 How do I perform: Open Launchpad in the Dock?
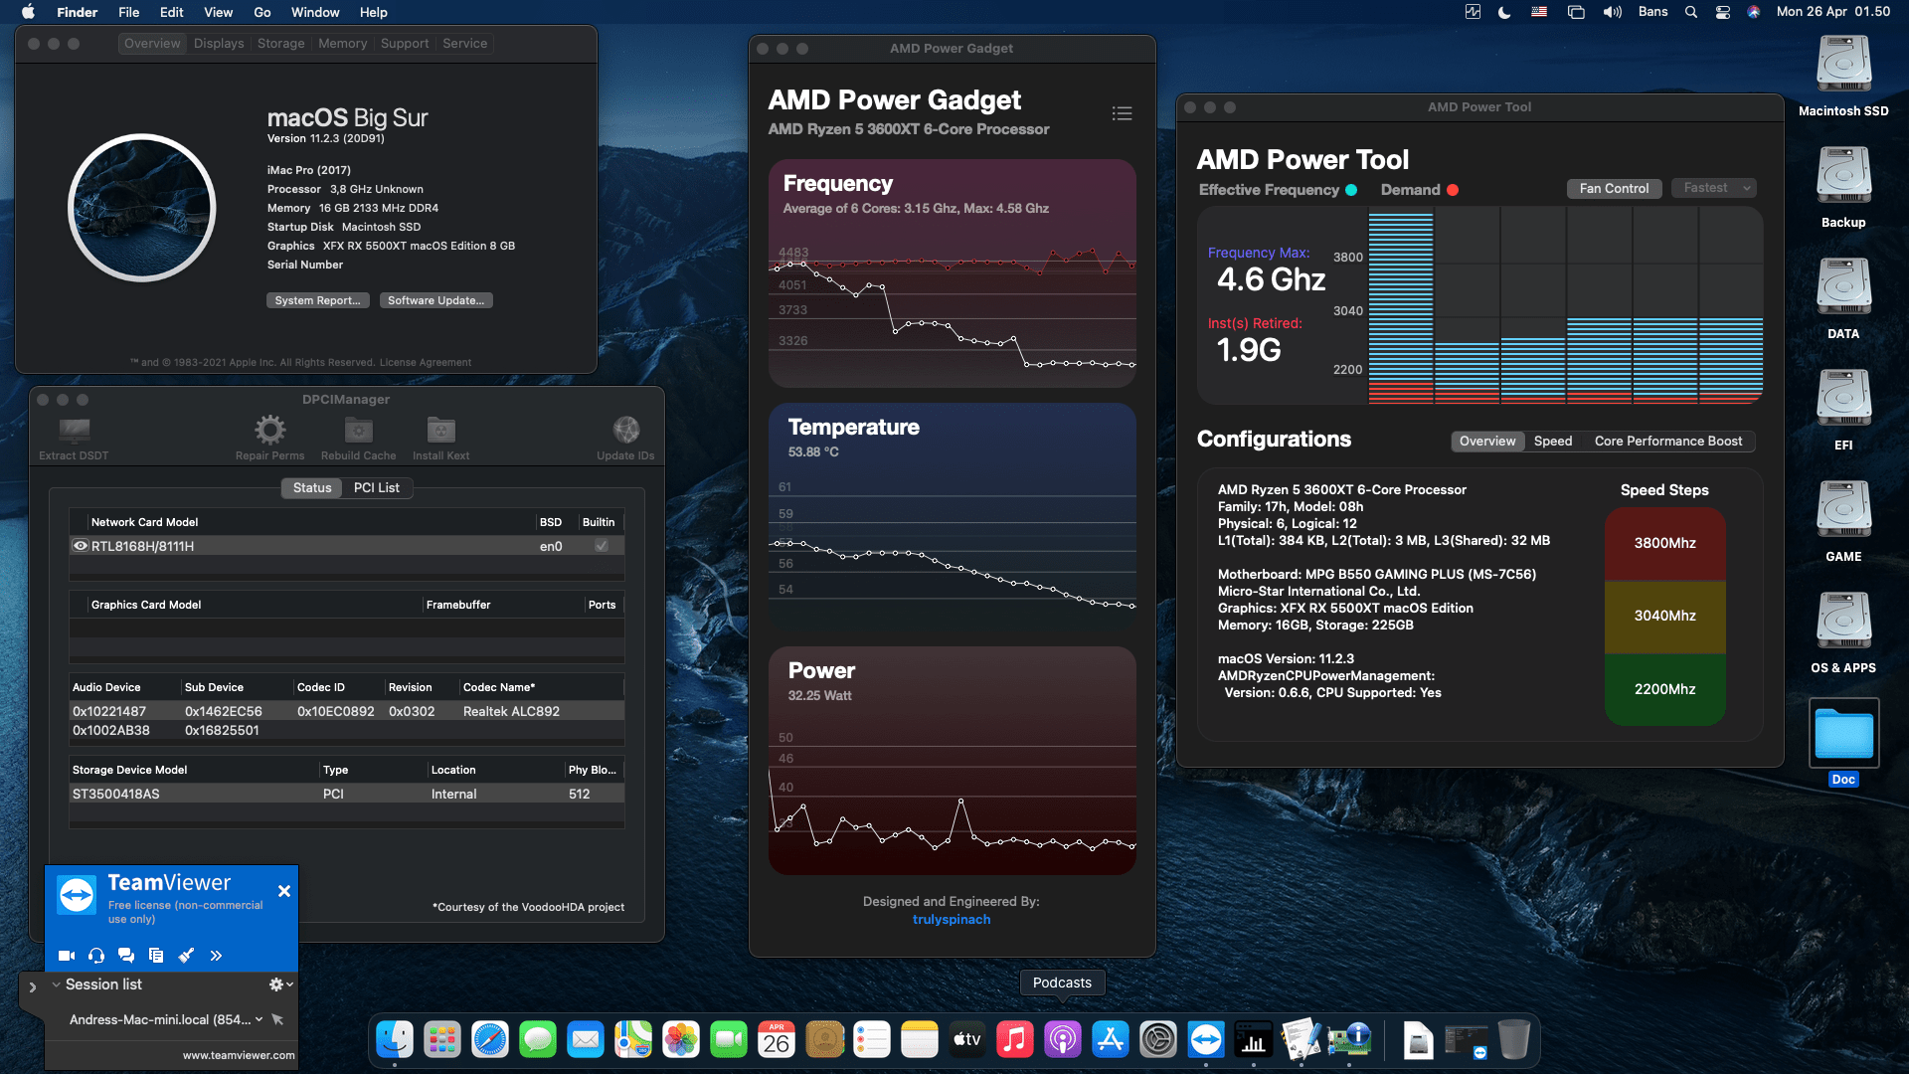tap(442, 1040)
